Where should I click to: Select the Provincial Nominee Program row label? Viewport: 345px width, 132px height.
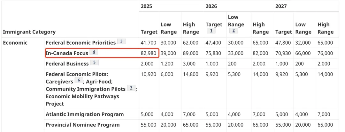point(83,125)
